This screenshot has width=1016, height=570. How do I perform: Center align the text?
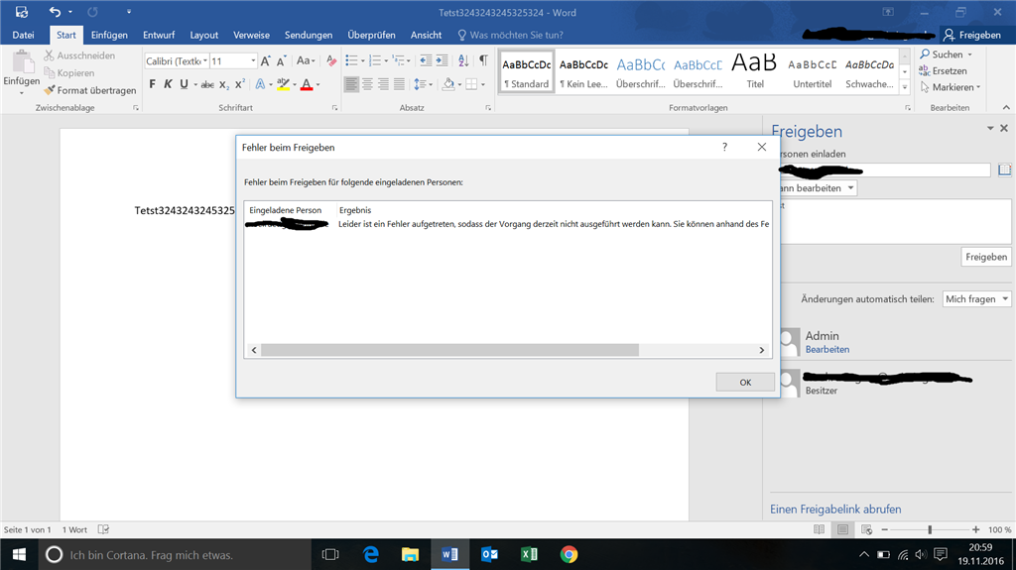367,84
